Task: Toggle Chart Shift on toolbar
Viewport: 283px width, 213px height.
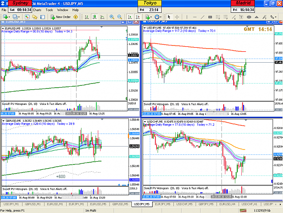Action: click(x=138, y=17)
